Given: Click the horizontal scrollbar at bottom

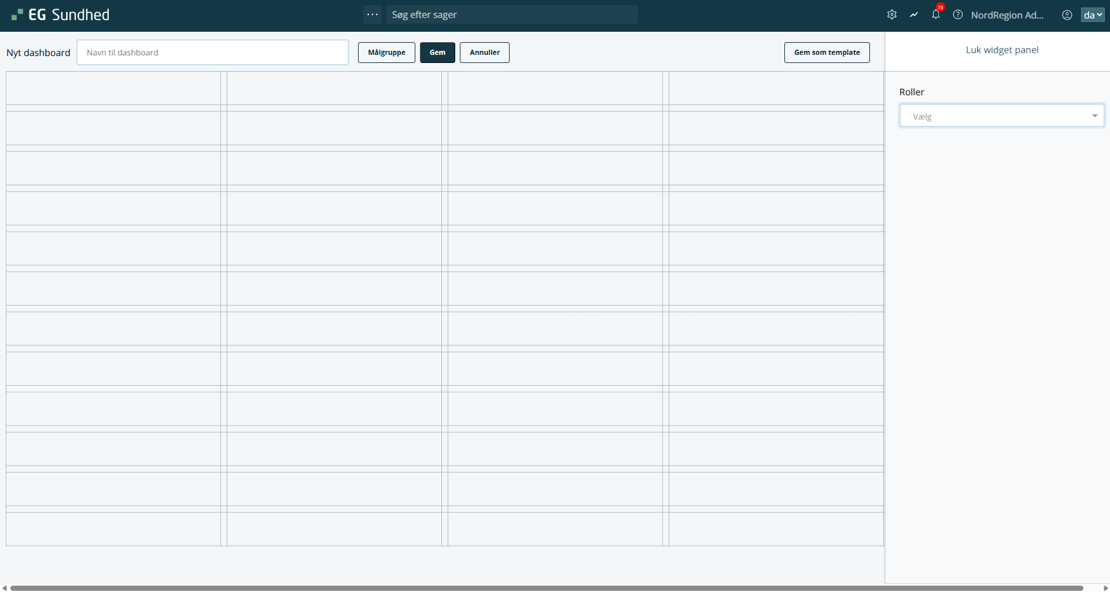Looking at the screenshot, I should click(x=546, y=588).
